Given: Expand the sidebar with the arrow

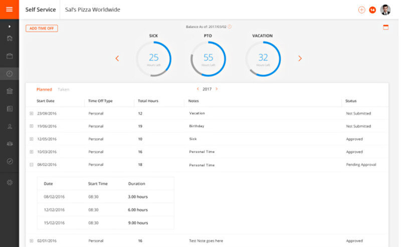Looking at the screenshot, I should pyautogui.click(x=9, y=26).
